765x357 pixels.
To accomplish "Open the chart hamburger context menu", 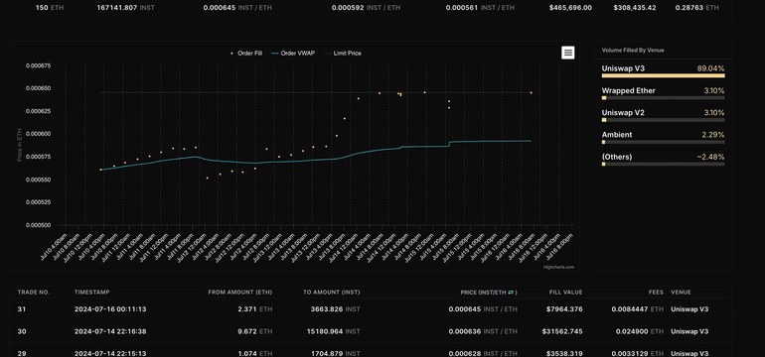I will click(x=568, y=53).
